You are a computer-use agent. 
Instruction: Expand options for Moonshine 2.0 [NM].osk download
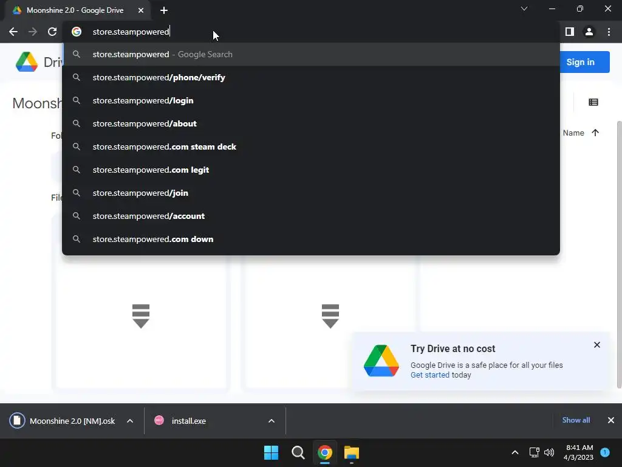[x=130, y=421]
